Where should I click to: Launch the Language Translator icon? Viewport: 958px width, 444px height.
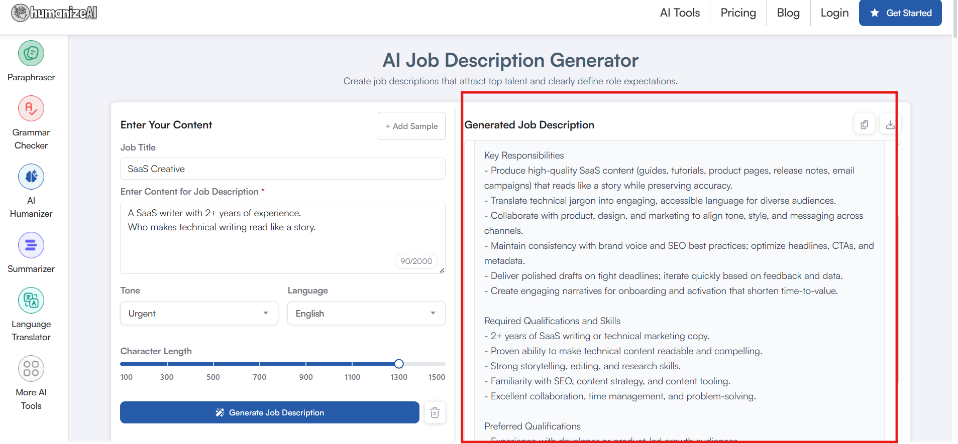coord(31,300)
